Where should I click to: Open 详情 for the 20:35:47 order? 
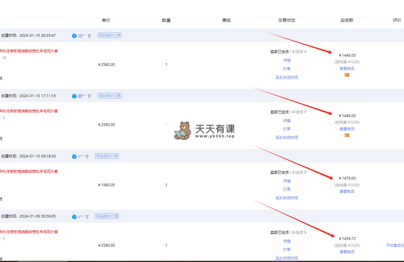(286, 60)
